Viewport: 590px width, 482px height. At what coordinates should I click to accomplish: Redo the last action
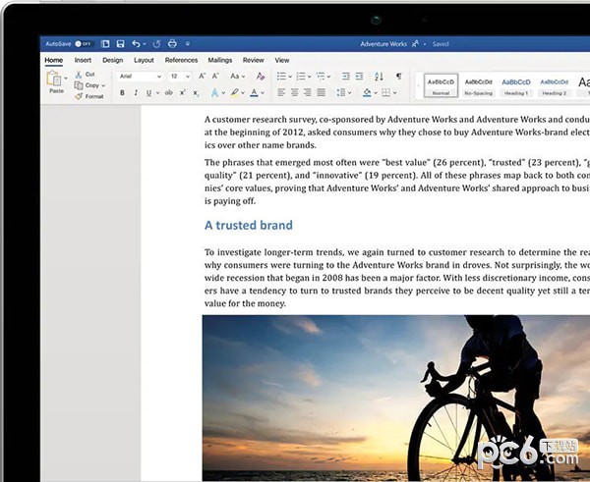156,44
